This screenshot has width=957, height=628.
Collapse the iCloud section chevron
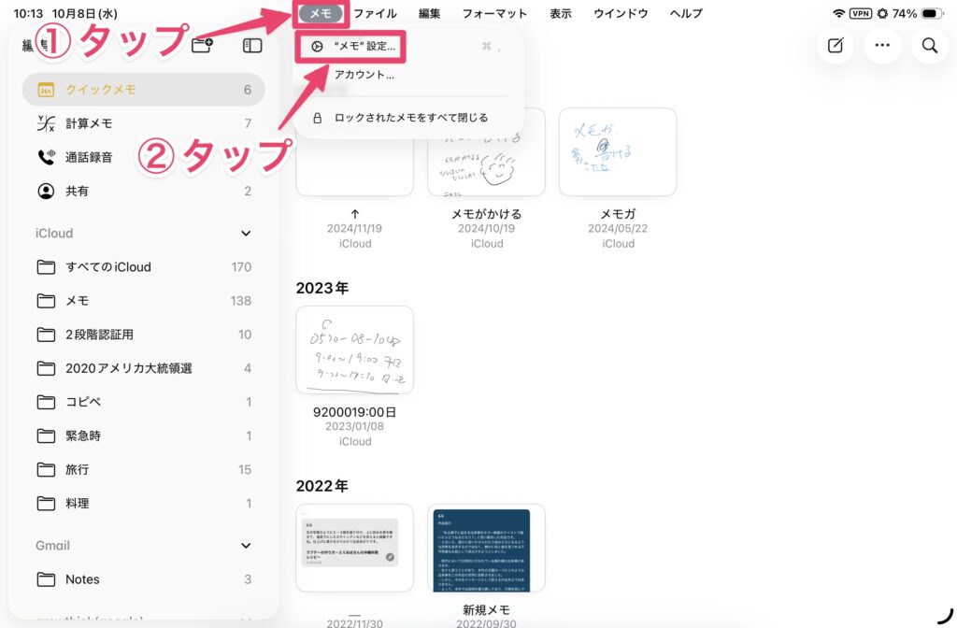point(246,234)
